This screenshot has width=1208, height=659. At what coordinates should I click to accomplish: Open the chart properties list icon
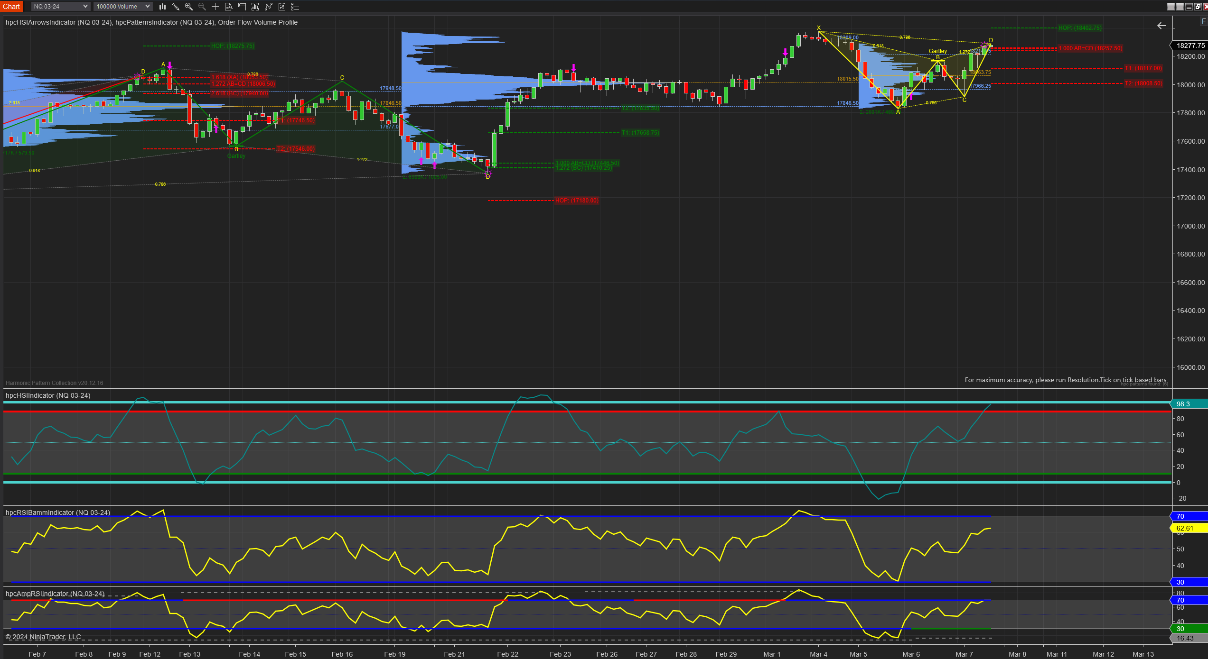[295, 7]
